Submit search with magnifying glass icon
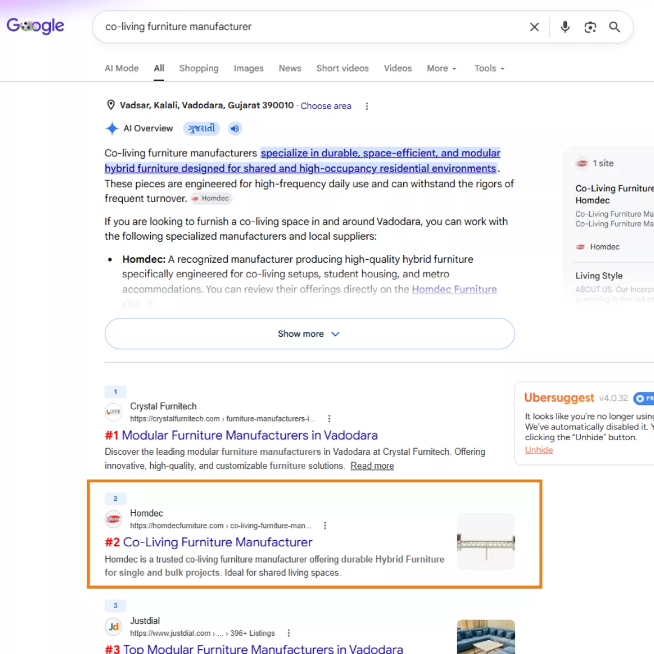This screenshot has width=654, height=654. (615, 27)
